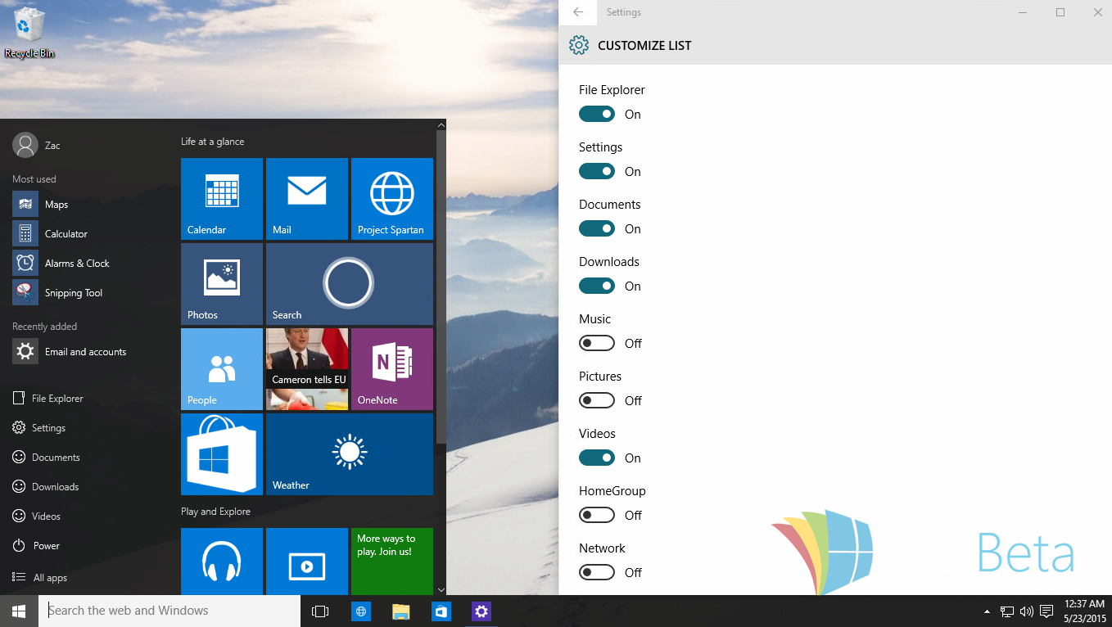
Task: Open the Photos tile
Action: (222, 284)
